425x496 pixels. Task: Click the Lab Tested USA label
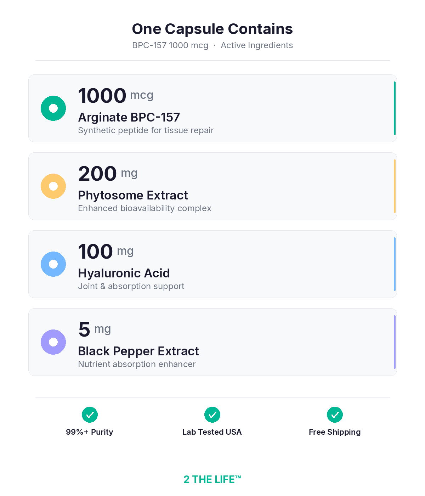coord(212,432)
